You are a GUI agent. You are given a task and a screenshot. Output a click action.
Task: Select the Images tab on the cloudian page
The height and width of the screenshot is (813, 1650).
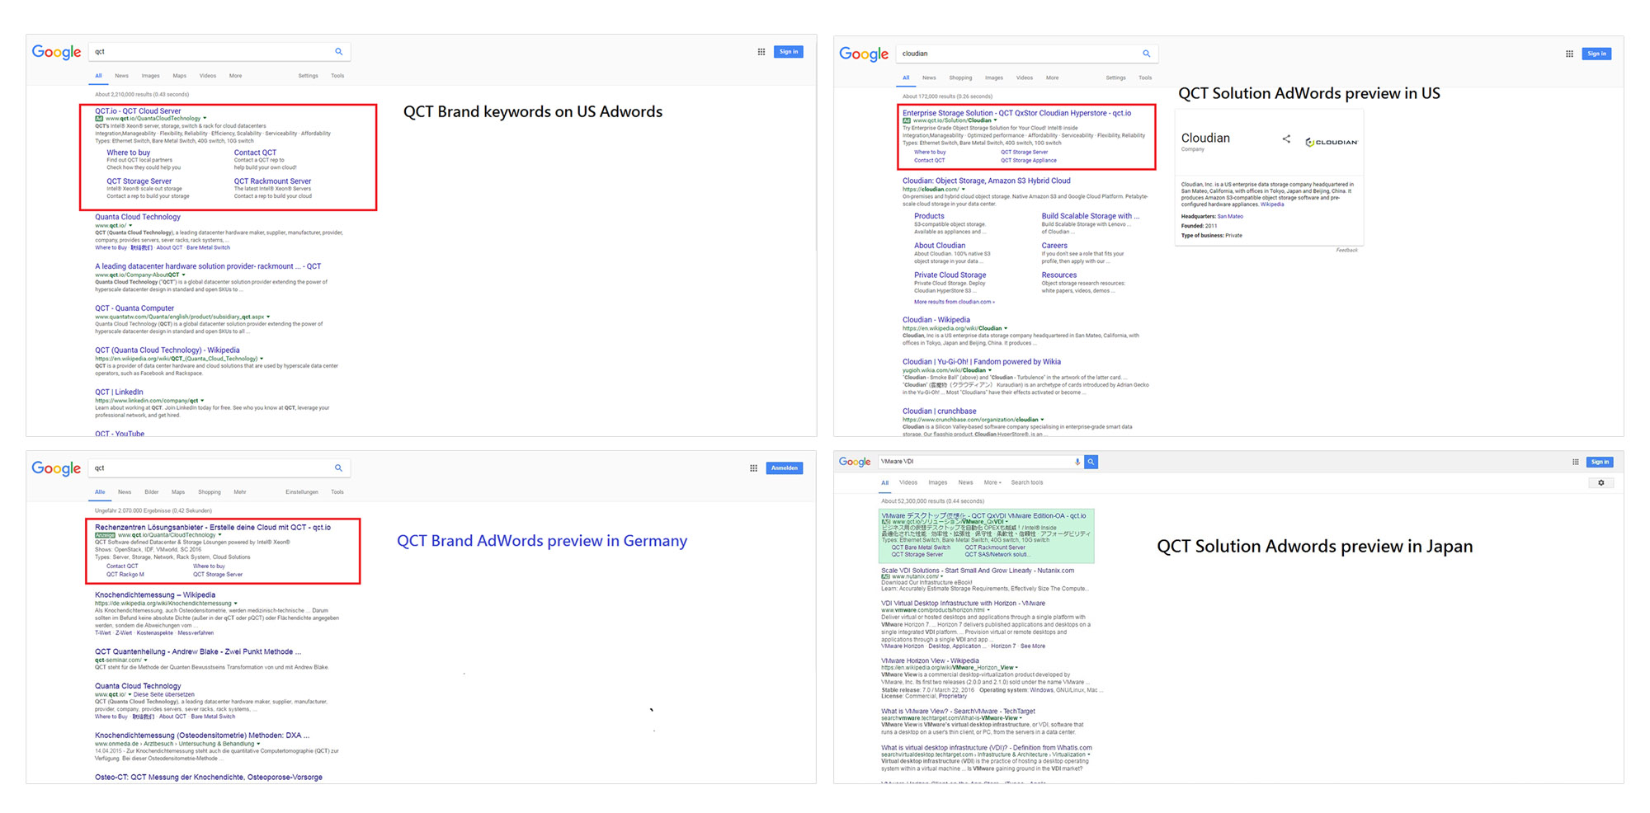pyautogui.click(x=994, y=78)
